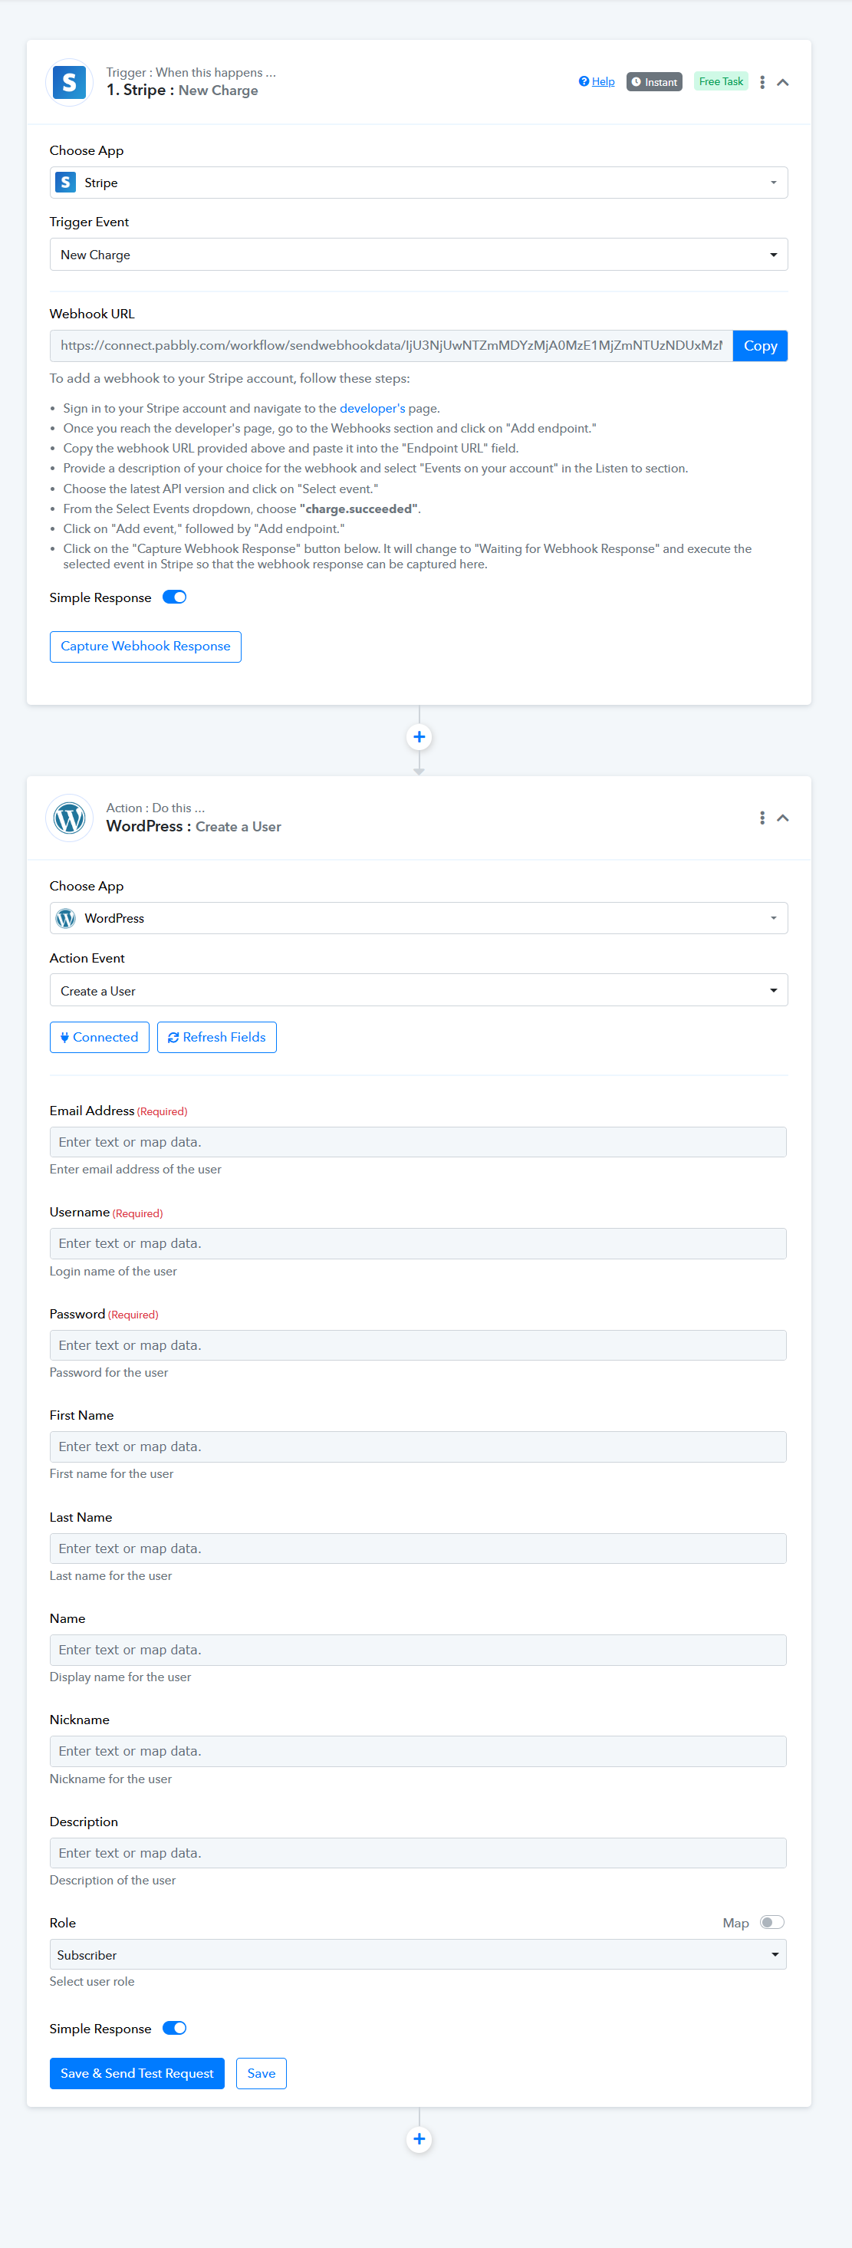Collapse the Stripe trigger step
Screen dimensions: 852x2248
click(783, 82)
